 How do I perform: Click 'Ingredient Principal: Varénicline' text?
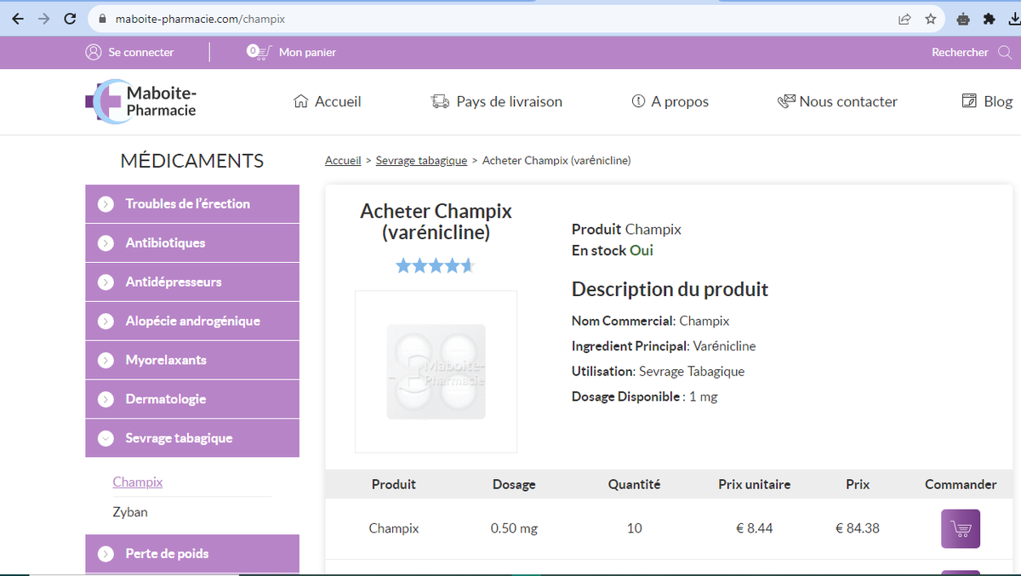pos(664,346)
